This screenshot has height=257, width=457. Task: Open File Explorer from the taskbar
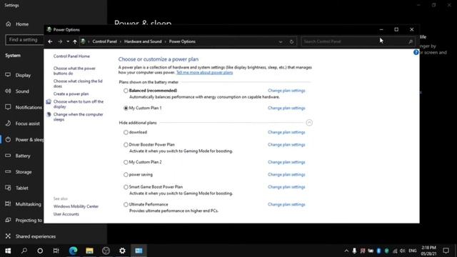pos(89,251)
